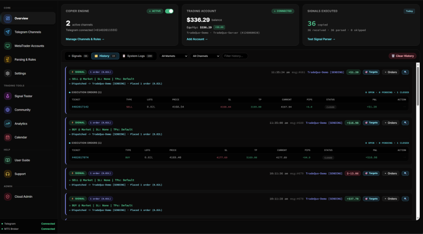This screenshot has height=234, width=423.
Task: Open the Settings gear icon
Action: pyautogui.click(x=7, y=73)
